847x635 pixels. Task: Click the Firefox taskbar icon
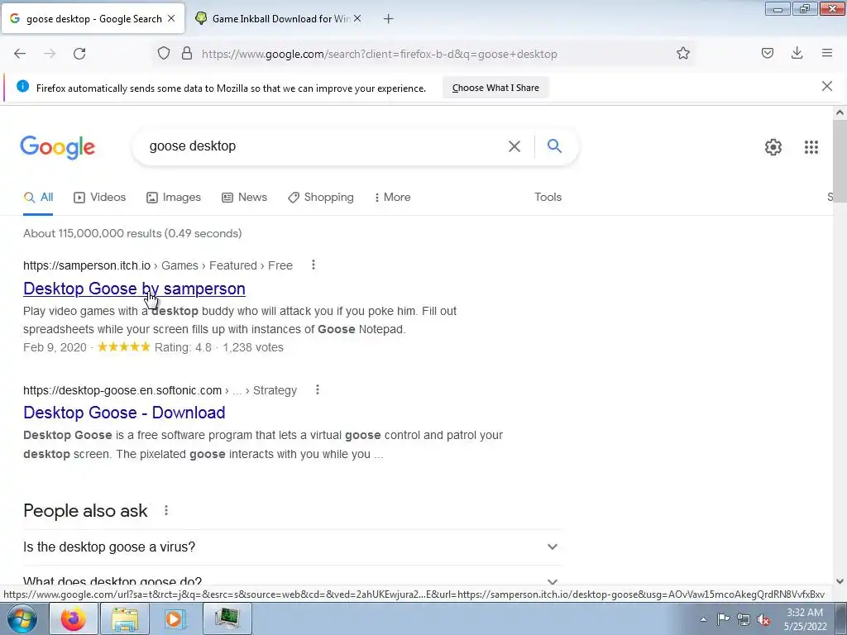(x=74, y=618)
